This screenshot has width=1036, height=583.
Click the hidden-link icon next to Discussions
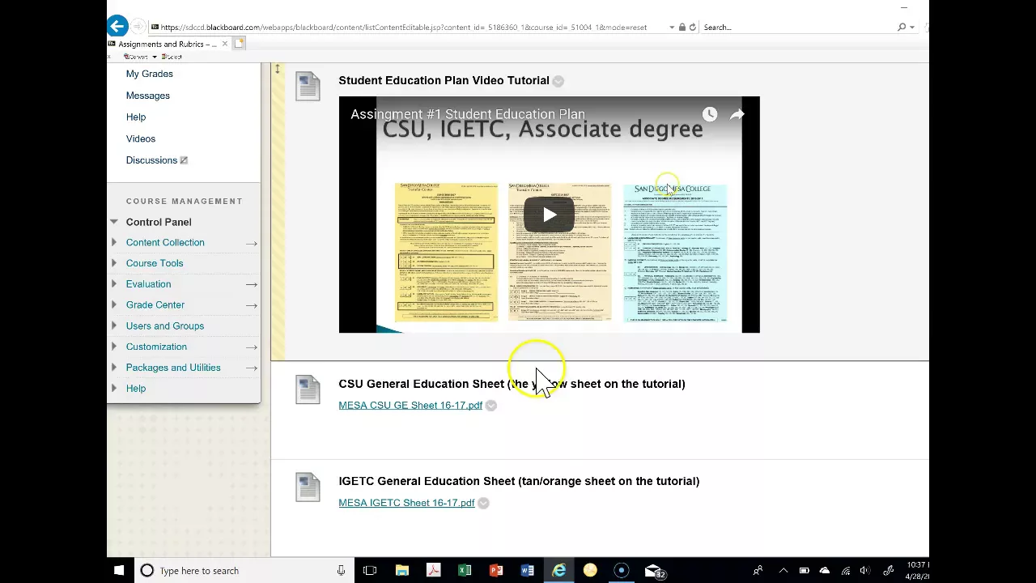(x=184, y=160)
